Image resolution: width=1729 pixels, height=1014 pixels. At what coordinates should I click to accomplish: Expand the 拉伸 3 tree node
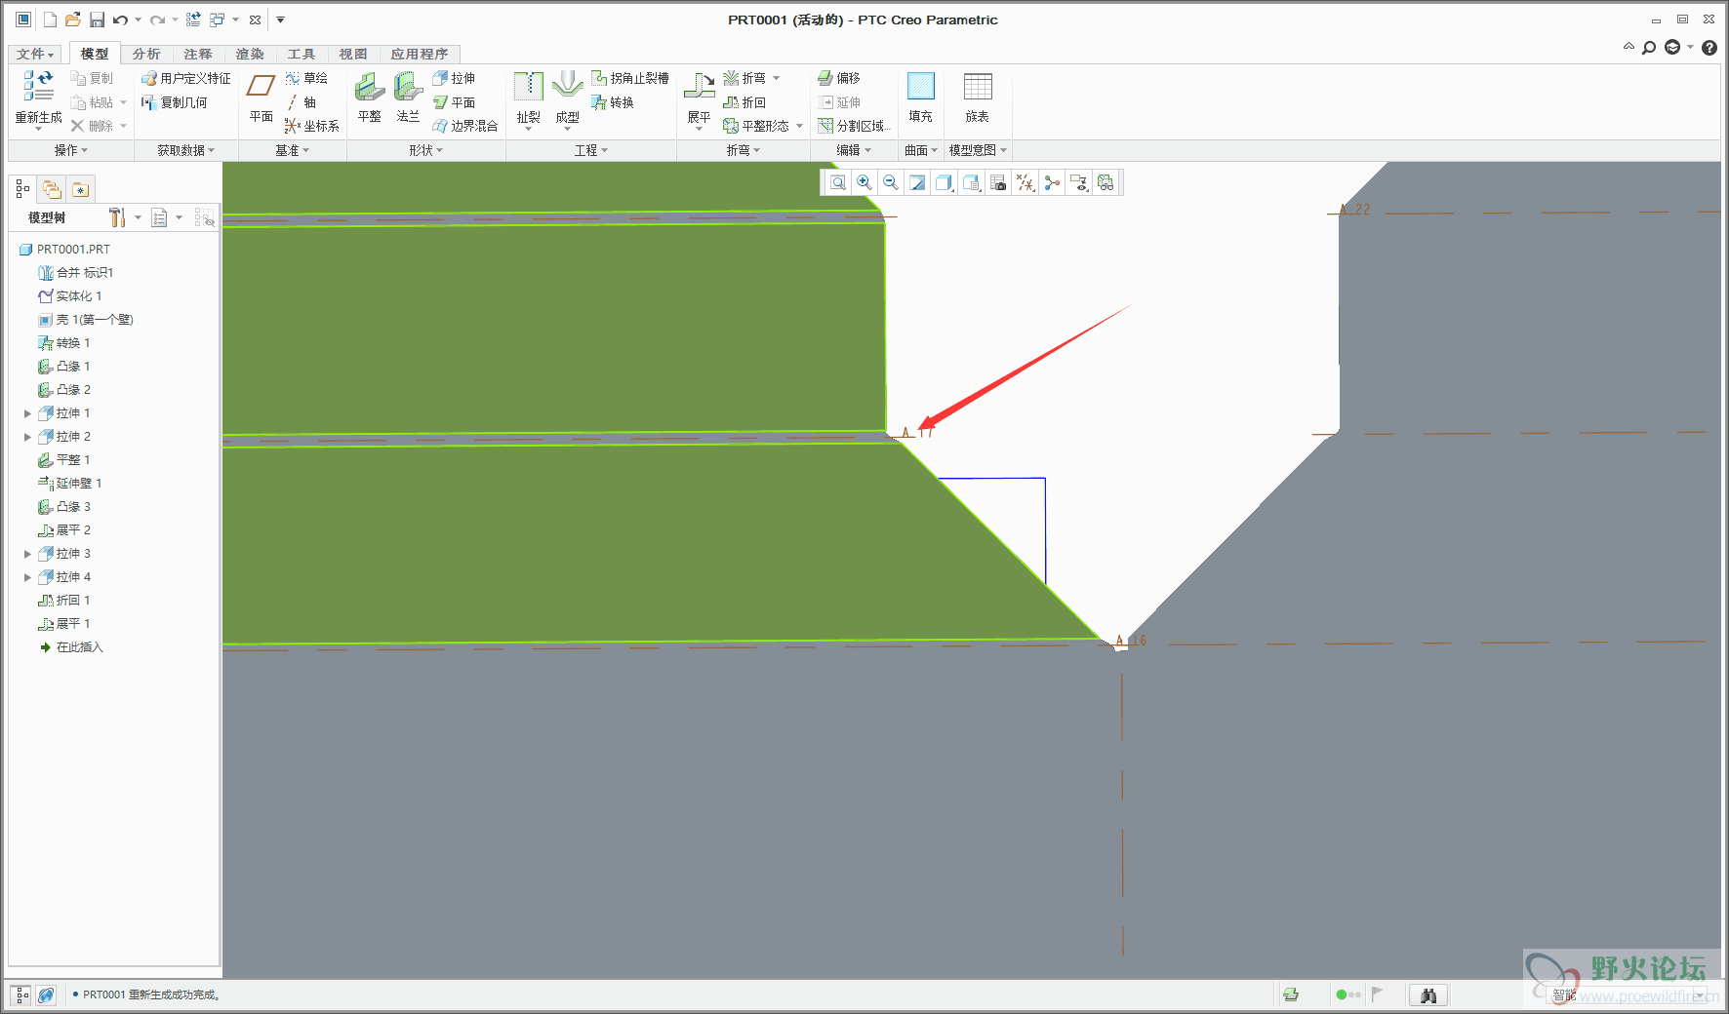pos(27,554)
